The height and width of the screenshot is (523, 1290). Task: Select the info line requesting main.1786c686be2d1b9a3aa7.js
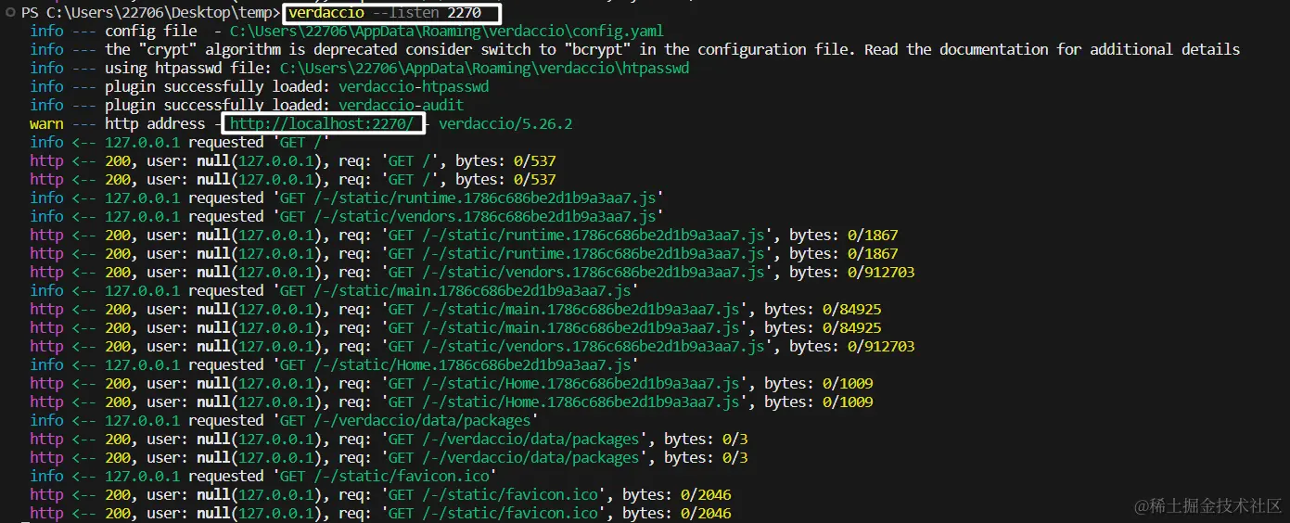pyautogui.click(x=335, y=290)
